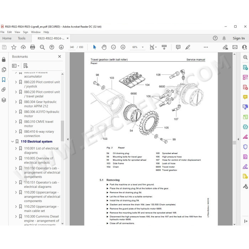
Task: Activate the selection arrow tool
Action: coord(95,47)
